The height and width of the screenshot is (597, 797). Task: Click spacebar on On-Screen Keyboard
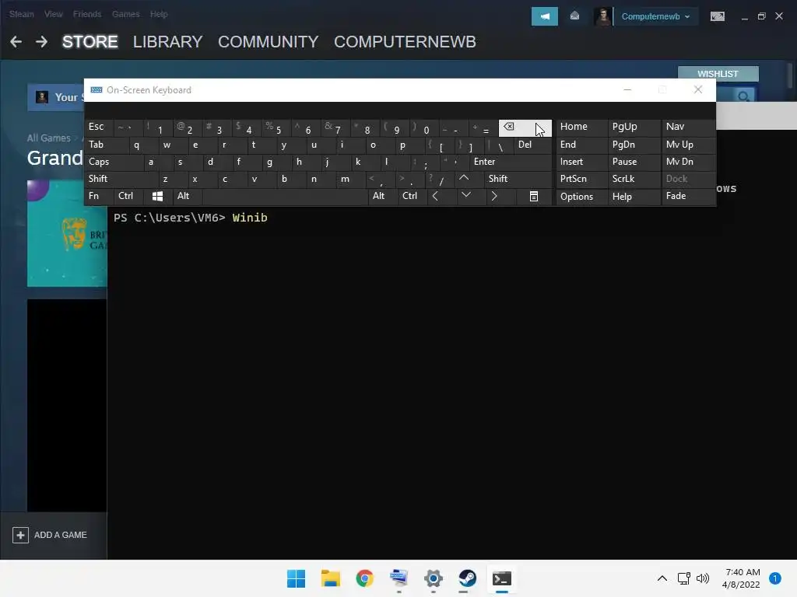click(x=285, y=196)
